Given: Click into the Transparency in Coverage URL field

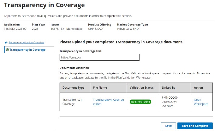Looking at the screenshot, I should (100, 57).
